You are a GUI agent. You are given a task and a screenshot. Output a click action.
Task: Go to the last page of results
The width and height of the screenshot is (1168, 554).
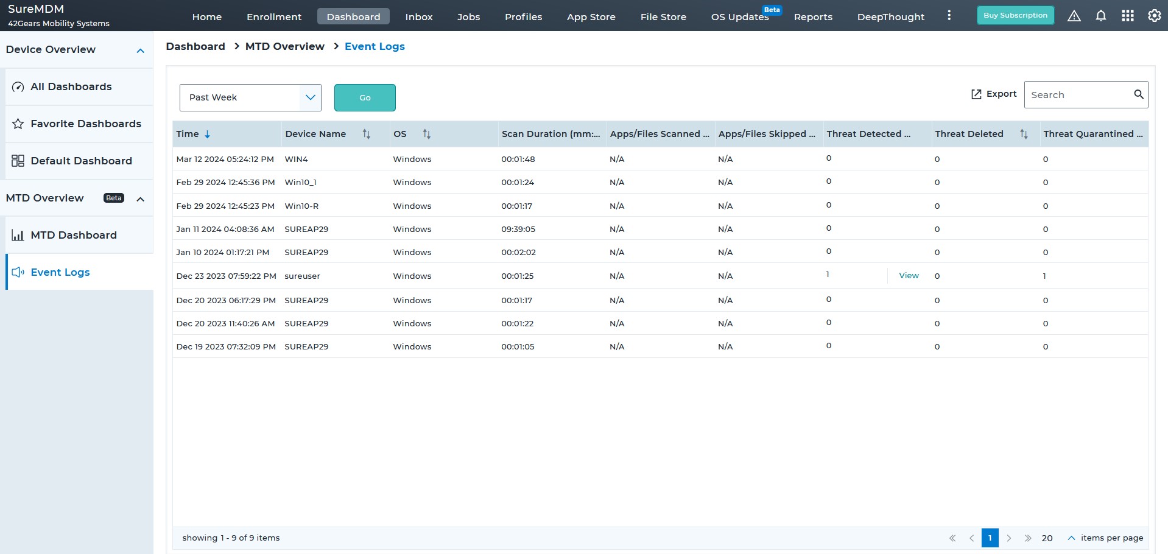pos(1028,538)
